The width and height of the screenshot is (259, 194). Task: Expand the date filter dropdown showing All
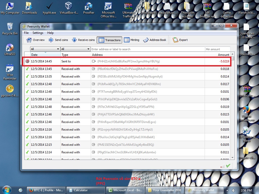45,49
